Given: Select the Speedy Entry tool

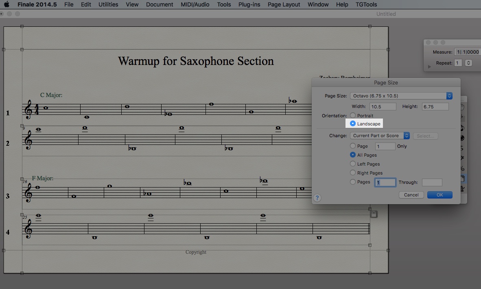Looking at the screenshot, I should pos(463,128).
